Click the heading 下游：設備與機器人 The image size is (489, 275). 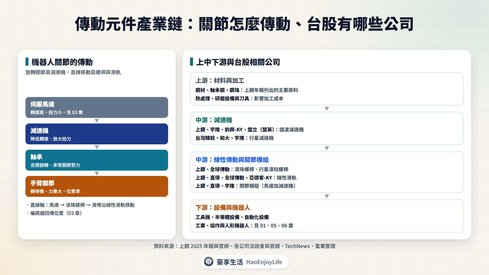click(x=223, y=208)
